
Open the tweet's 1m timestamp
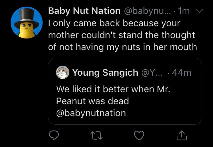(x=184, y=11)
